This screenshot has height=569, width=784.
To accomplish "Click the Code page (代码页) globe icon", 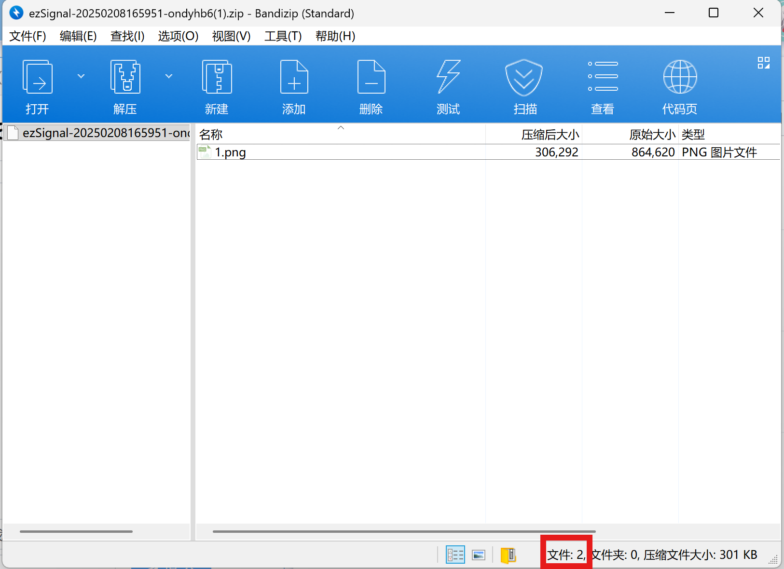I will (680, 77).
